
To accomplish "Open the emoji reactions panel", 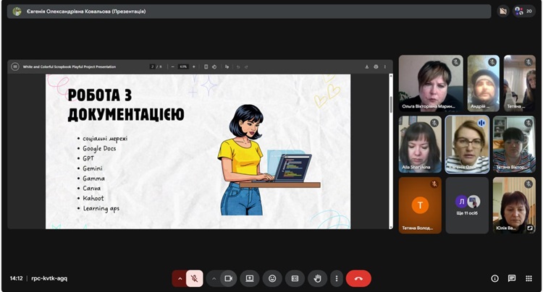I will tap(272, 278).
